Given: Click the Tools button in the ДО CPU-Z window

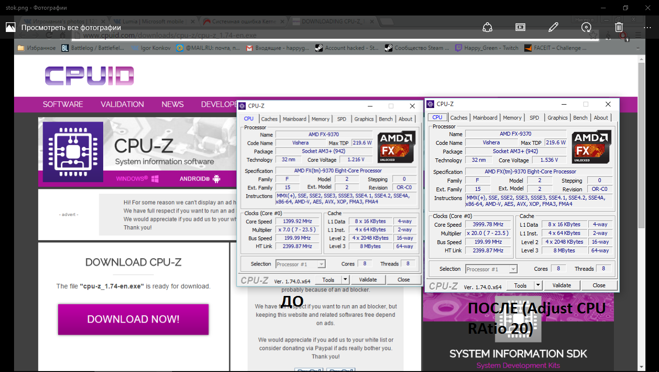Looking at the screenshot, I should (329, 279).
